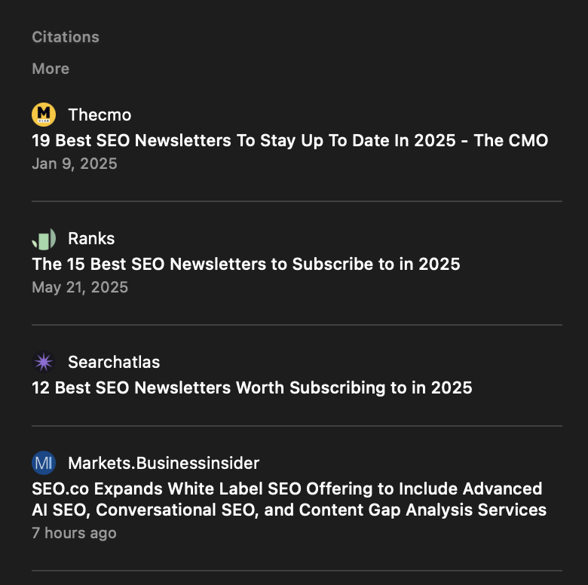The image size is (588, 585).
Task: Click the Jan 9, 2025 date
Action: (x=75, y=164)
